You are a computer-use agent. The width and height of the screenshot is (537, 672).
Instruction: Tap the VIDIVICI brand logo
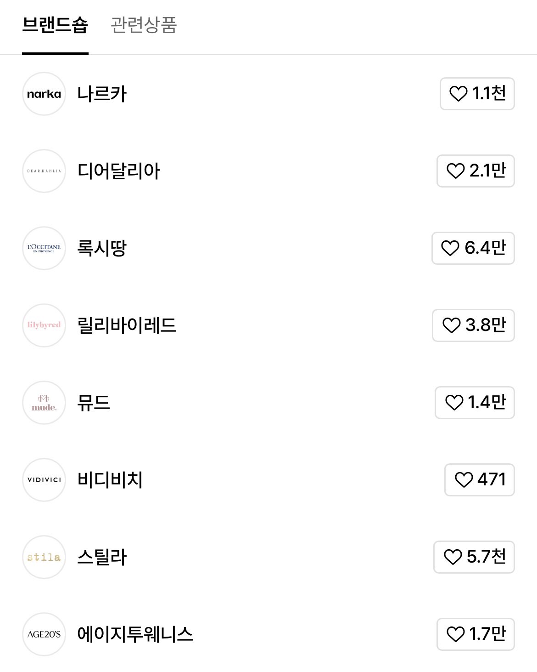click(x=44, y=480)
